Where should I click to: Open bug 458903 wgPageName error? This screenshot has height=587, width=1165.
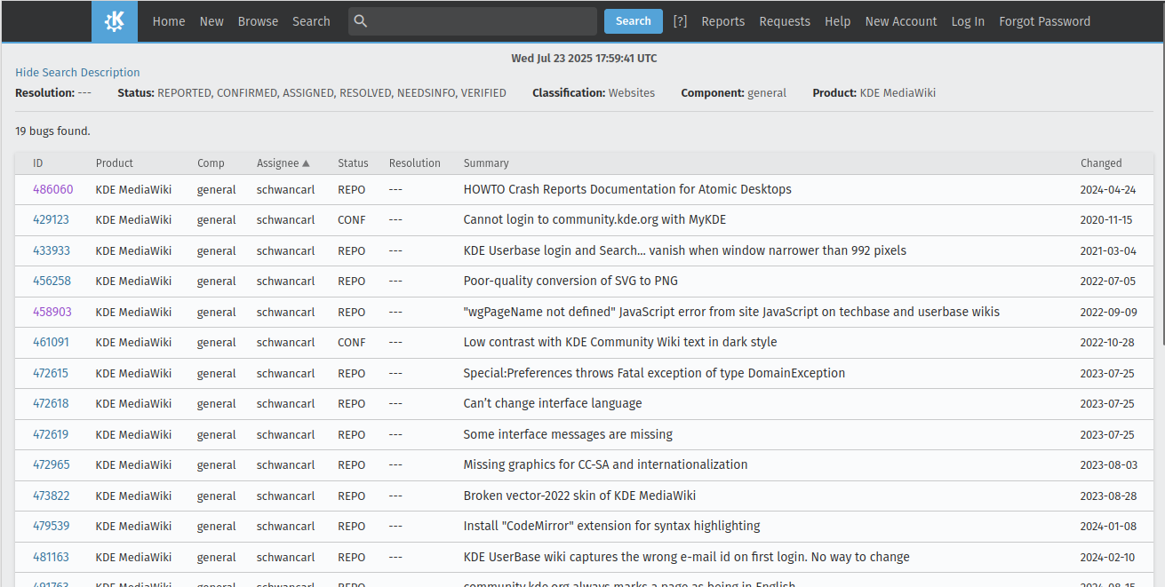52,312
